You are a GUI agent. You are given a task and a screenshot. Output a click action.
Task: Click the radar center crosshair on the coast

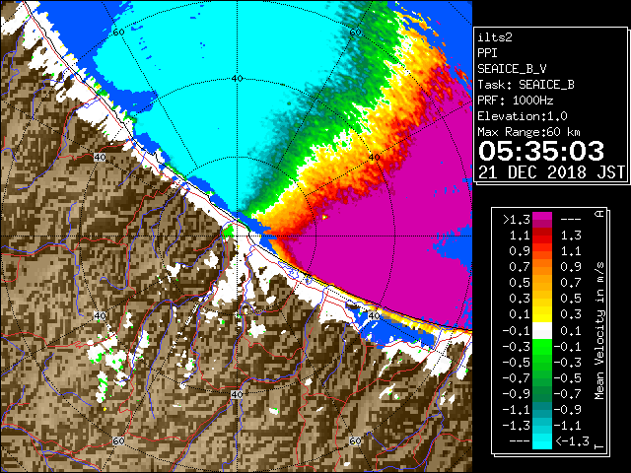(x=237, y=236)
